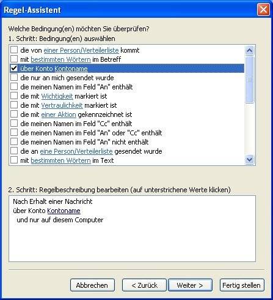Go back with '< Zurück' button
273x300 pixels.
(x=144, y=285)
